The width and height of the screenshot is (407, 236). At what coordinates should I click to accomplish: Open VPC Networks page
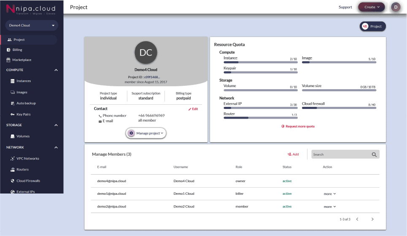28,158
